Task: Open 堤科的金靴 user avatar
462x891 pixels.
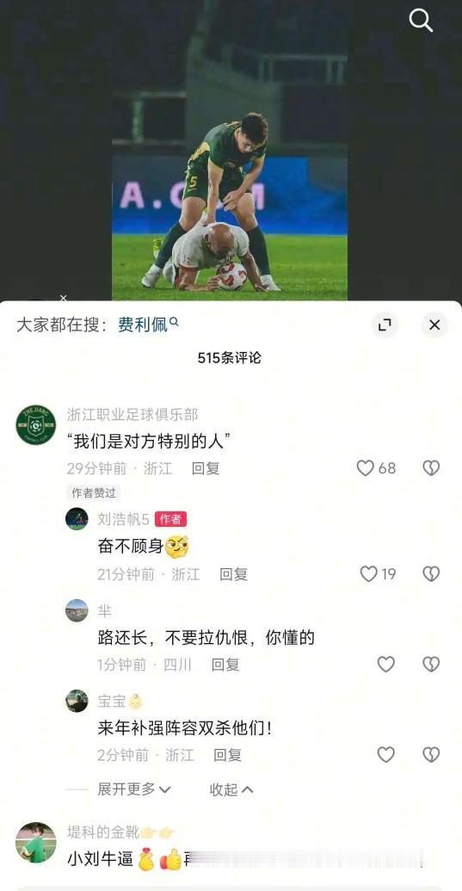Action: tap(36, 843)
